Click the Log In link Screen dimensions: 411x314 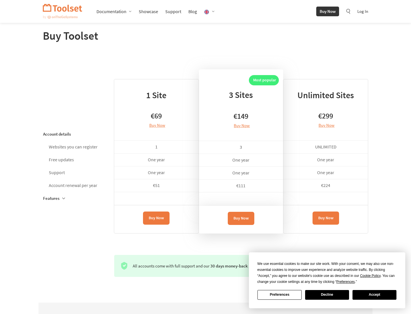click(x=363, y=11)
